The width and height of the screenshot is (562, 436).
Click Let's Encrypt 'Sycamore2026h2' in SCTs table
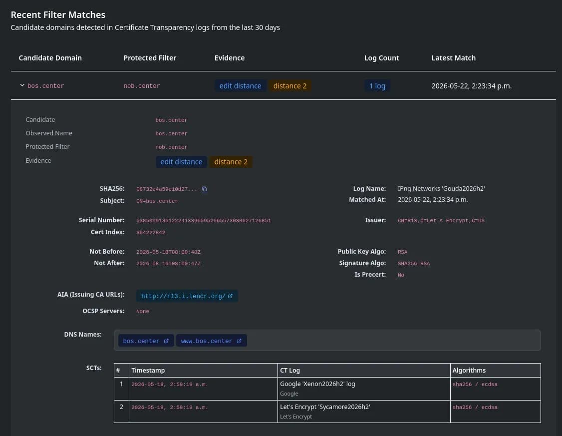(325, 407)
